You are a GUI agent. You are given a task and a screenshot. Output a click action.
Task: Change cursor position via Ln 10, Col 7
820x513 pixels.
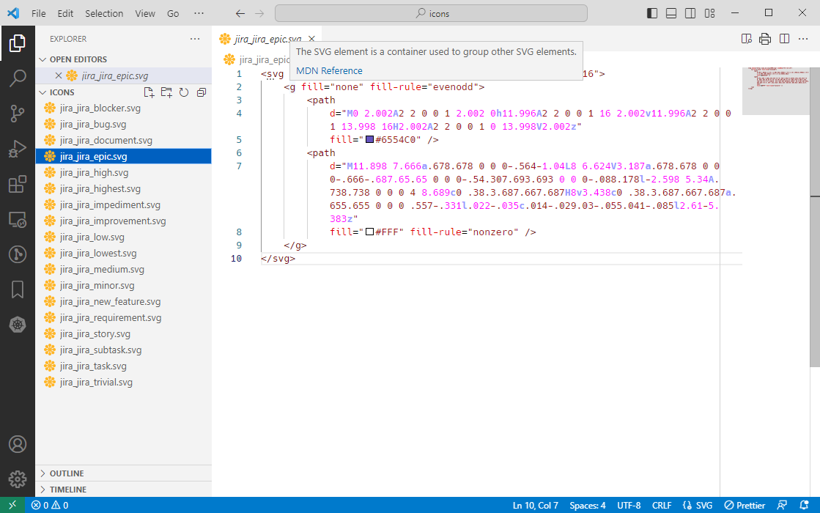coord(535,505)
